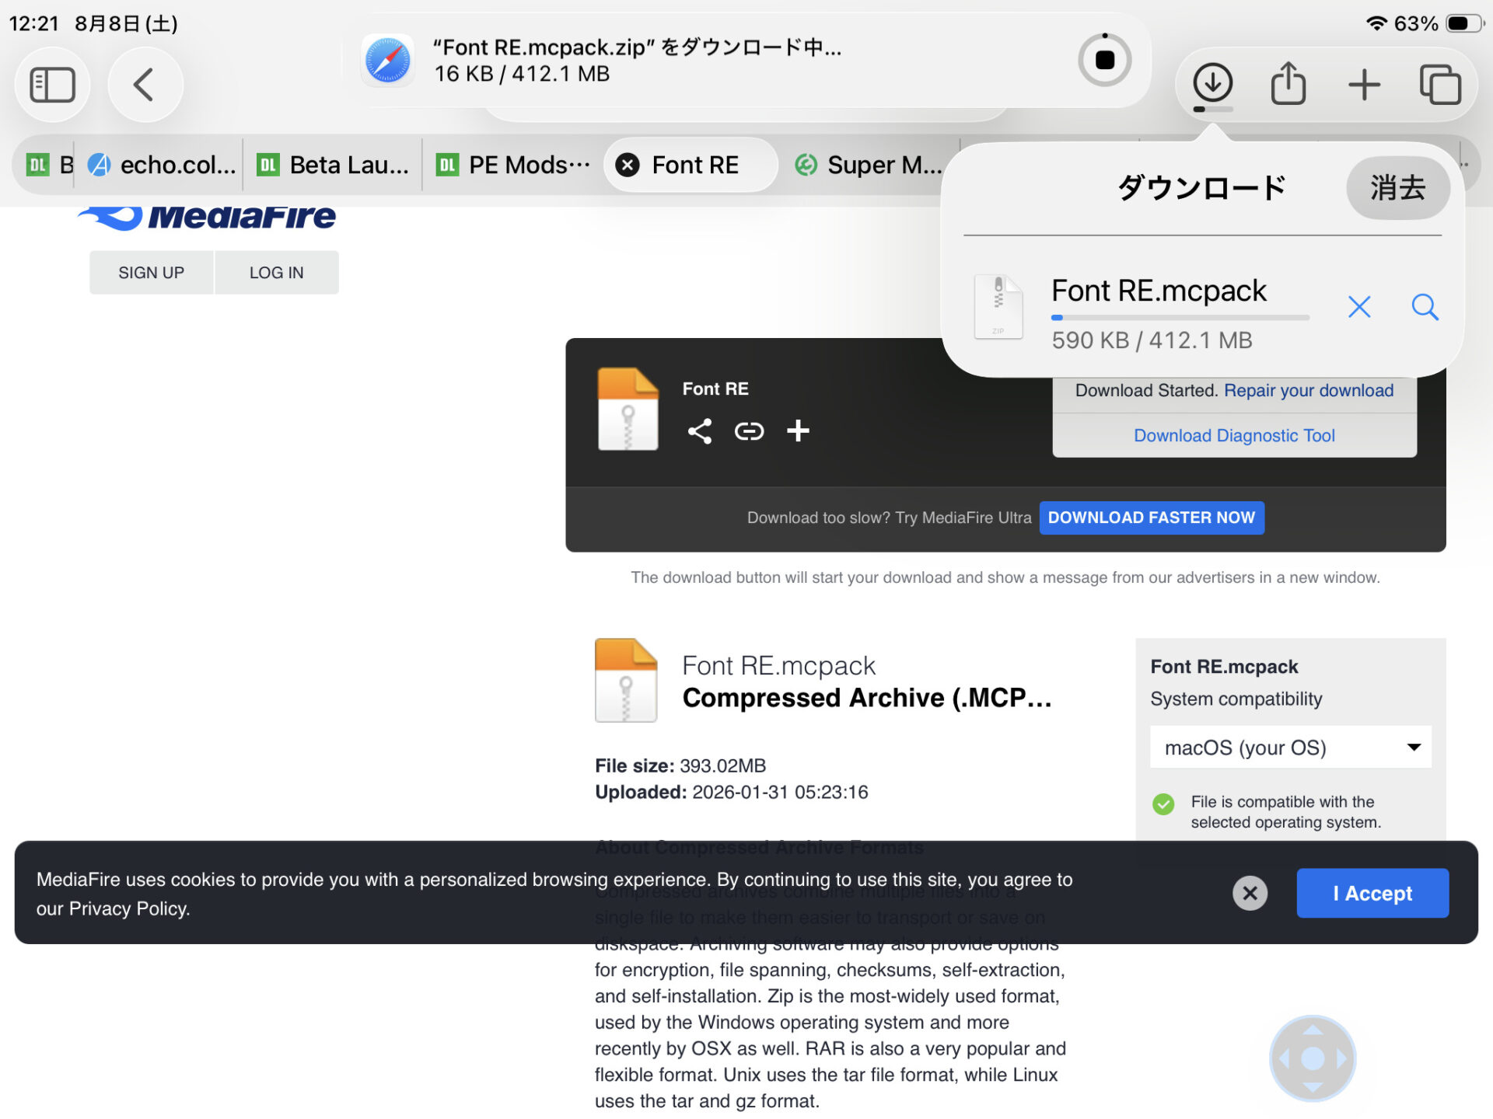Image resolution: width=1493 pixels, height=1119 pixels.
Task: Select the Font RE tab
Action: [x=691, y=165]
